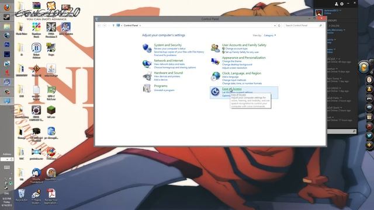The height and width of the screenshot is (210, 374).
Task: Open the Hardware and Sound printer icon
Action: [x=147, y=76]
